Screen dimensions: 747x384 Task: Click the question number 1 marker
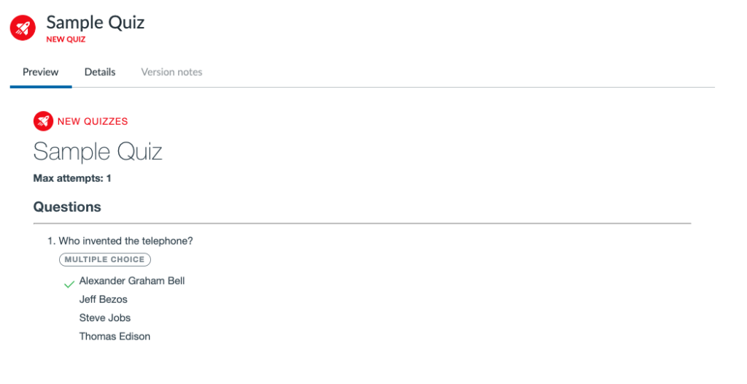pos(50,242)
